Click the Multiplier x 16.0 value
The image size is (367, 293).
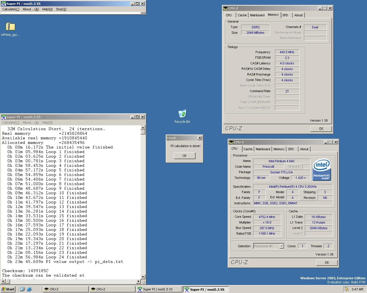click(267, 222)
